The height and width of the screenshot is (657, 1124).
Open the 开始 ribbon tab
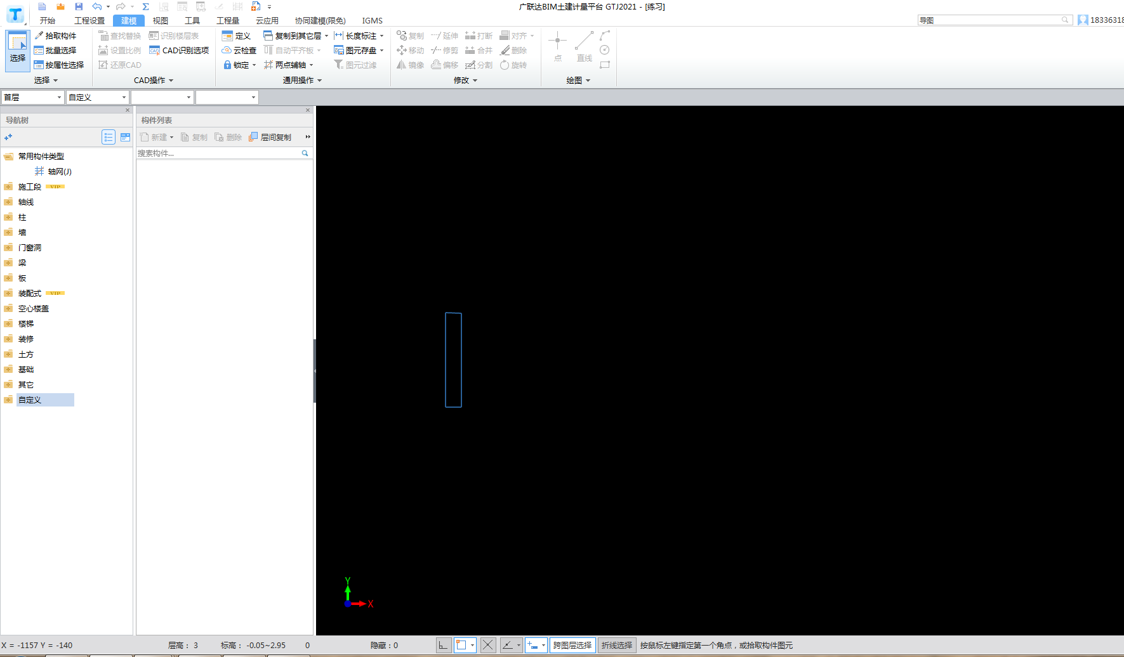(x=48, y=20)
